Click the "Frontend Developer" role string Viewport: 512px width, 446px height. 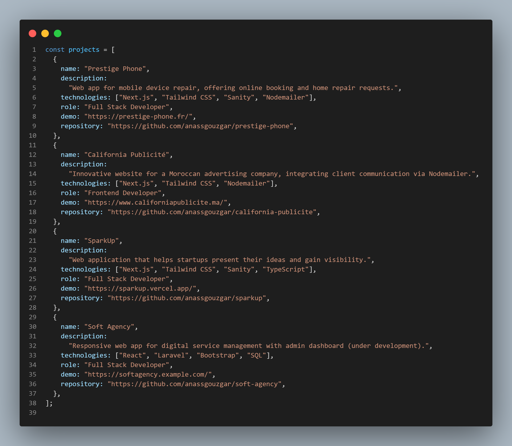tap(123, 193)
